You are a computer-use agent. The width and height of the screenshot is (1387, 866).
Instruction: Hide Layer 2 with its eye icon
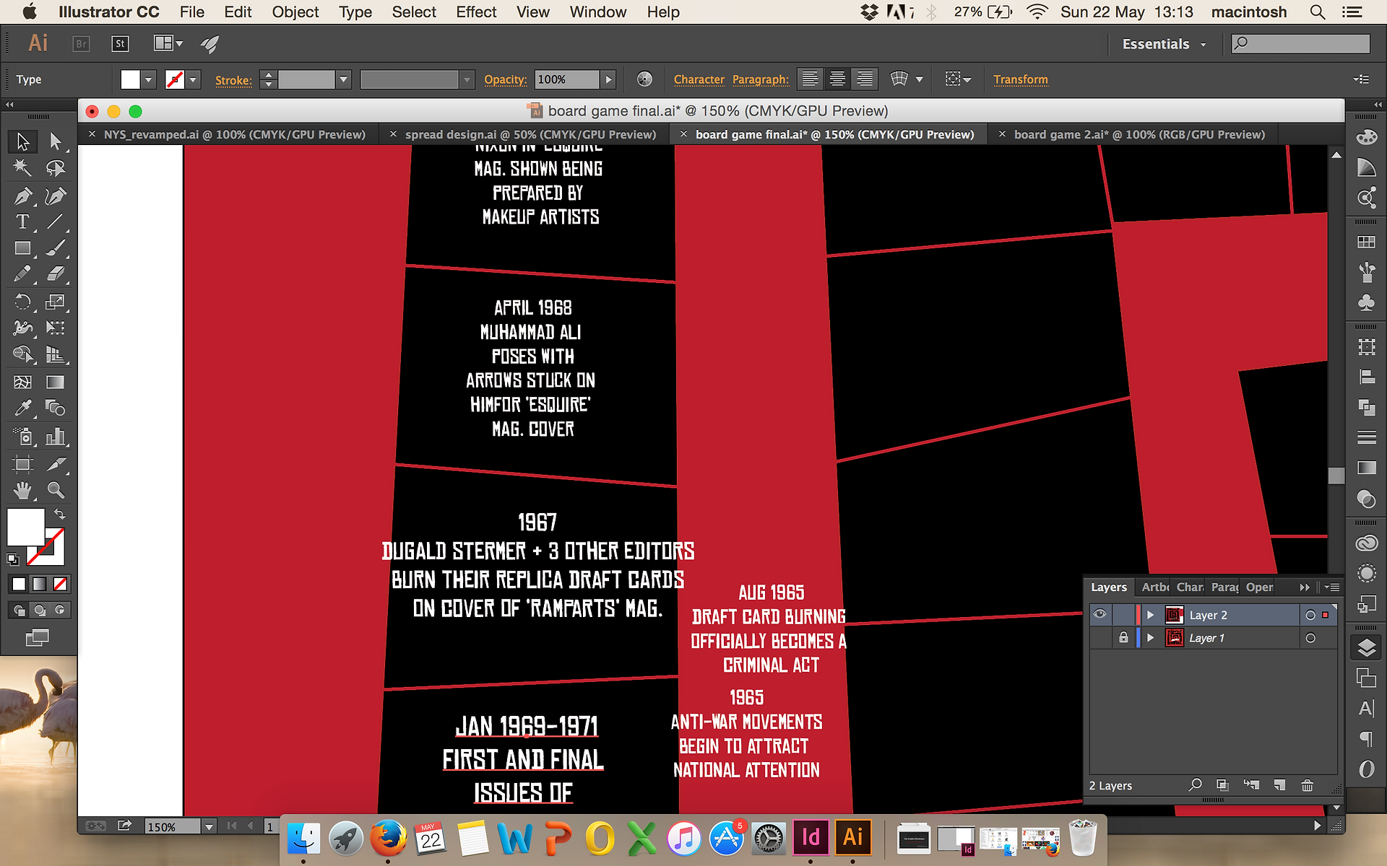click(1100, 615)
